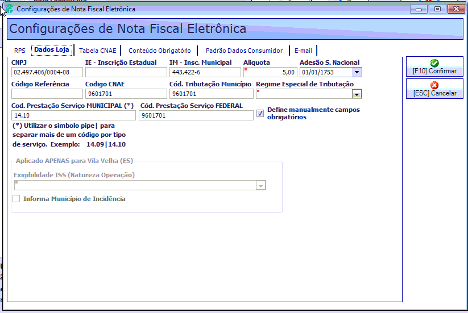This screenshot has width=468, height=313.
Task: Click Cod. Prestação Serviço MUNICIPAL field
Action: [73, 115]
